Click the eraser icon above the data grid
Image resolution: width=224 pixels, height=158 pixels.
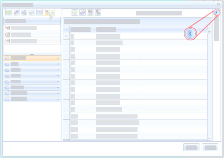82,13
